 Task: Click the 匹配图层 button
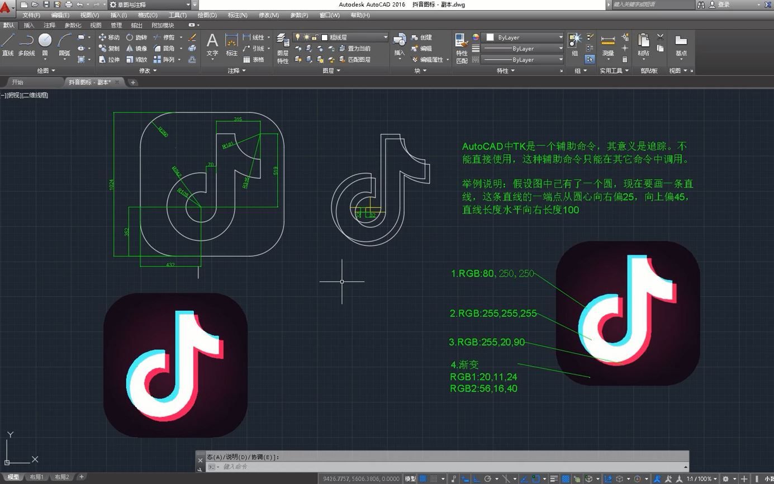354,59
